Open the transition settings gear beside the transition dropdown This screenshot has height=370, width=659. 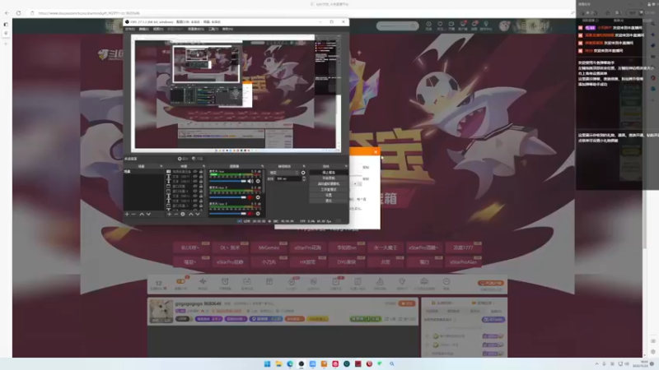(303, 173)
